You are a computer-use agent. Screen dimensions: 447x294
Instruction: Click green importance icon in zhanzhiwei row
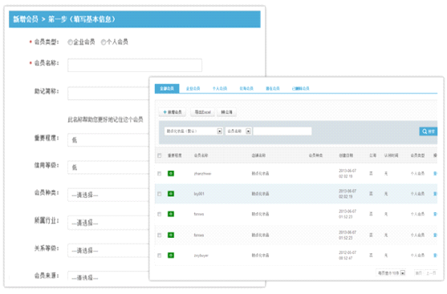pos(171,173)
